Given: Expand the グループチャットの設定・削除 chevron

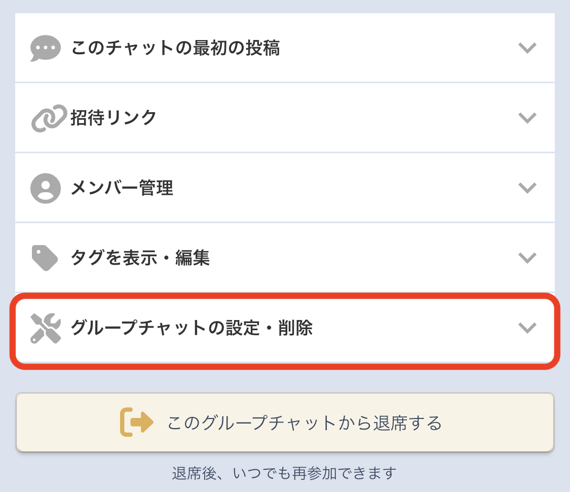Looking at the screenshot, I should [x=527, y=328].
